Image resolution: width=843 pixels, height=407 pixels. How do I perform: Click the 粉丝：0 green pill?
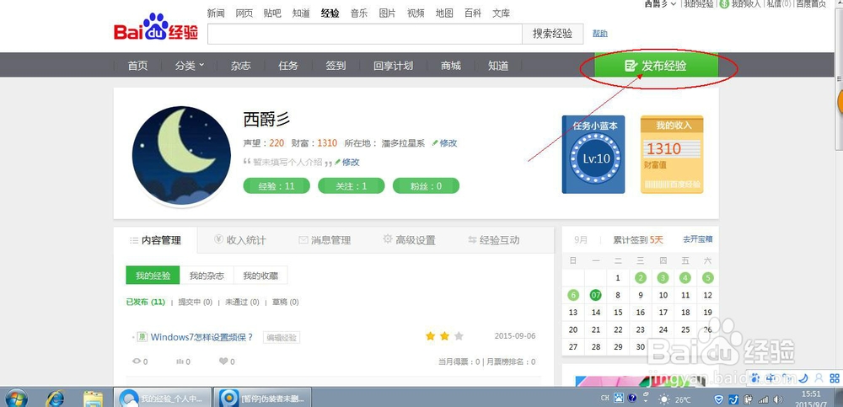coord(426,186)
